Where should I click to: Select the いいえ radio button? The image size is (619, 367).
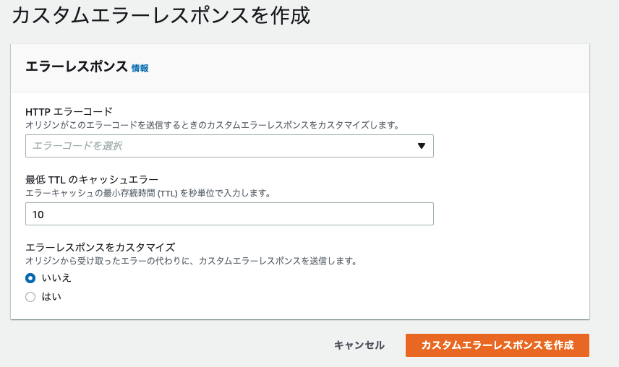tap(30, 278)
